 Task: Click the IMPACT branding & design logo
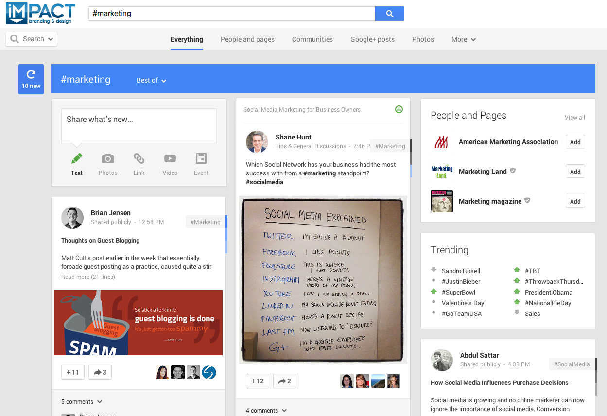pyautogui.click(x=40, y=13)
